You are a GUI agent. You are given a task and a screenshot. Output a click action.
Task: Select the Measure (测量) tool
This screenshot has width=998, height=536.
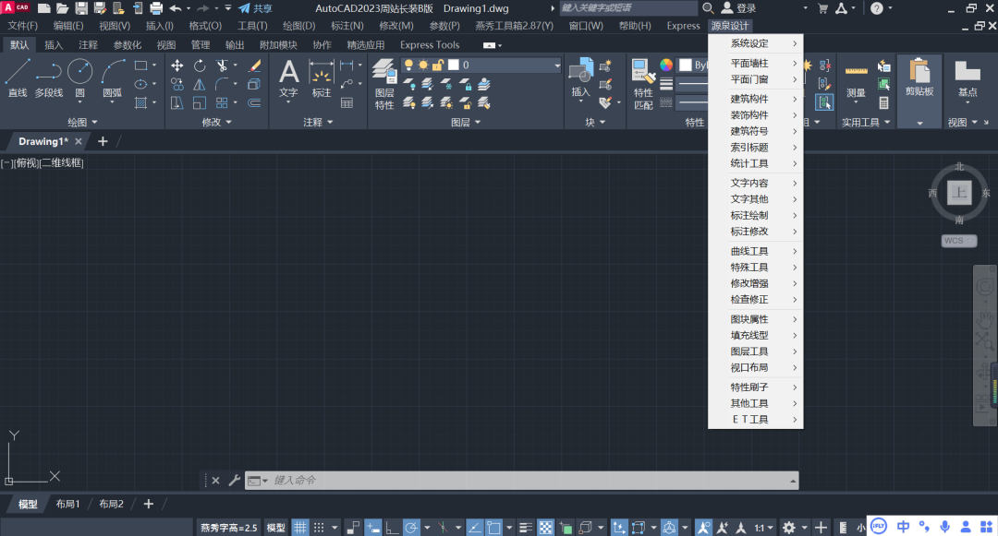click(856, 81)
